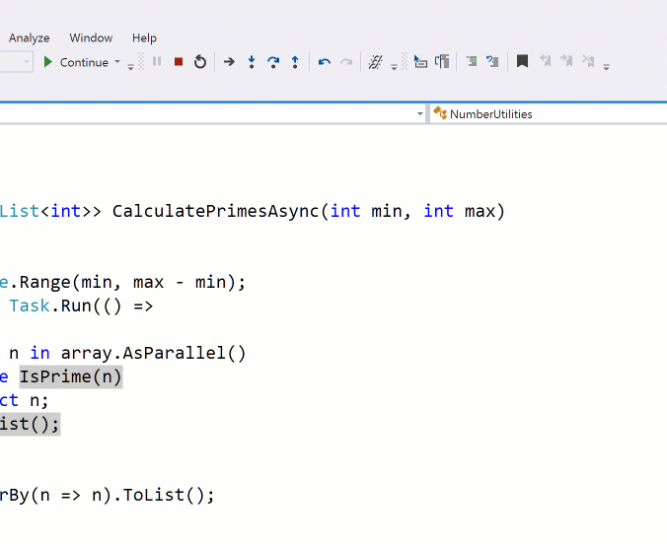Click the disabled Break All pause icon
Viewport: 667px width, 544px height.
157,62
